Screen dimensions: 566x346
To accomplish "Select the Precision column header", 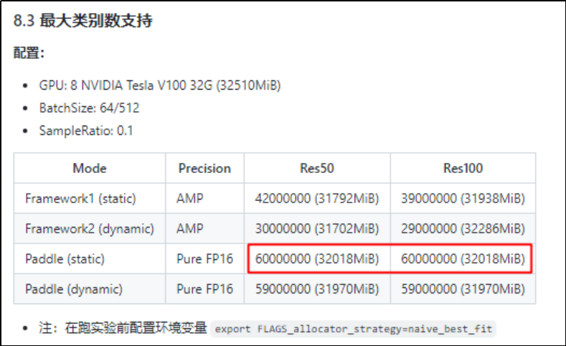I will (x=204, y=168).
